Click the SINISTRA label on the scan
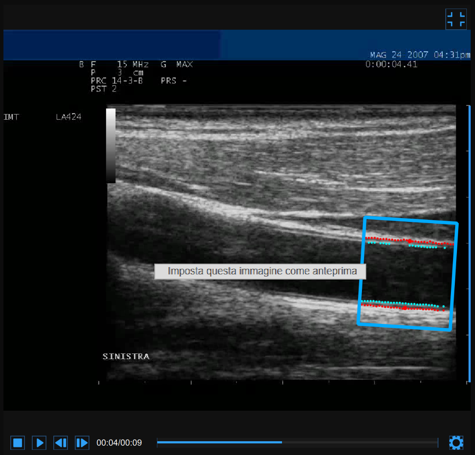This screenshot has width=475, height=455. point(126,357)
